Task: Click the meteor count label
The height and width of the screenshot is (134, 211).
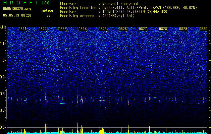Action: [x=48, y=10]
